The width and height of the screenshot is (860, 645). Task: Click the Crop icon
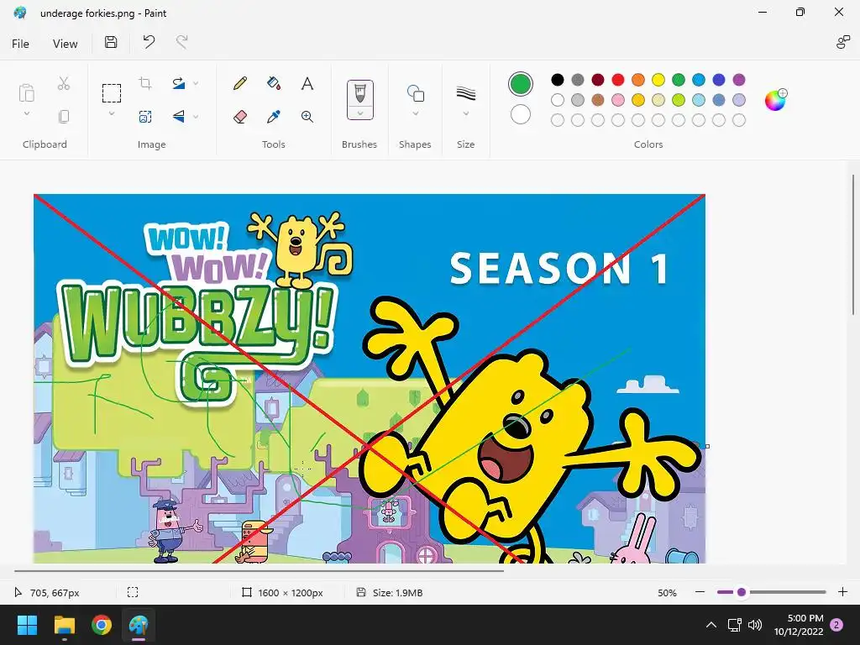pos(145,83)
